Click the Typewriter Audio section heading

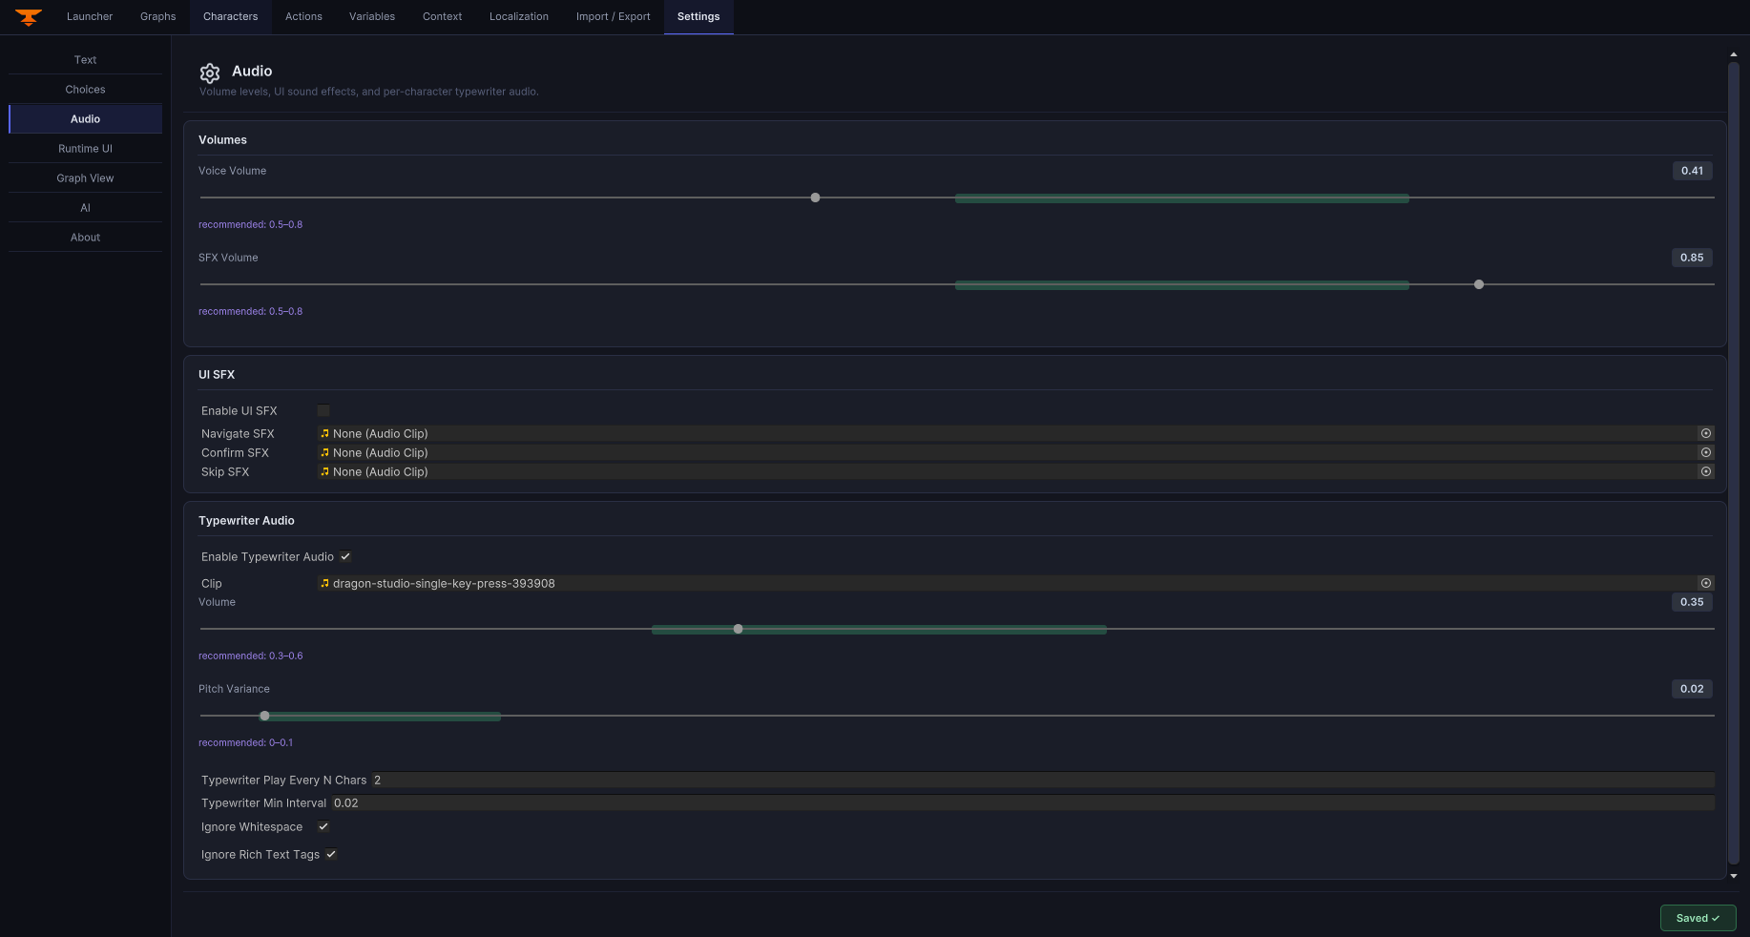(x=246, y=521)
